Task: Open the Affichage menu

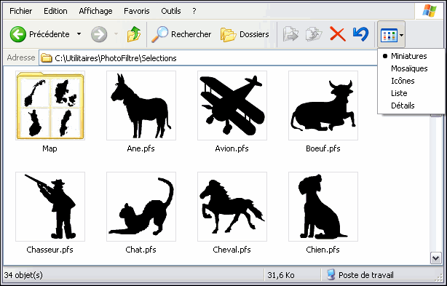Action: [x=95, y=11]
